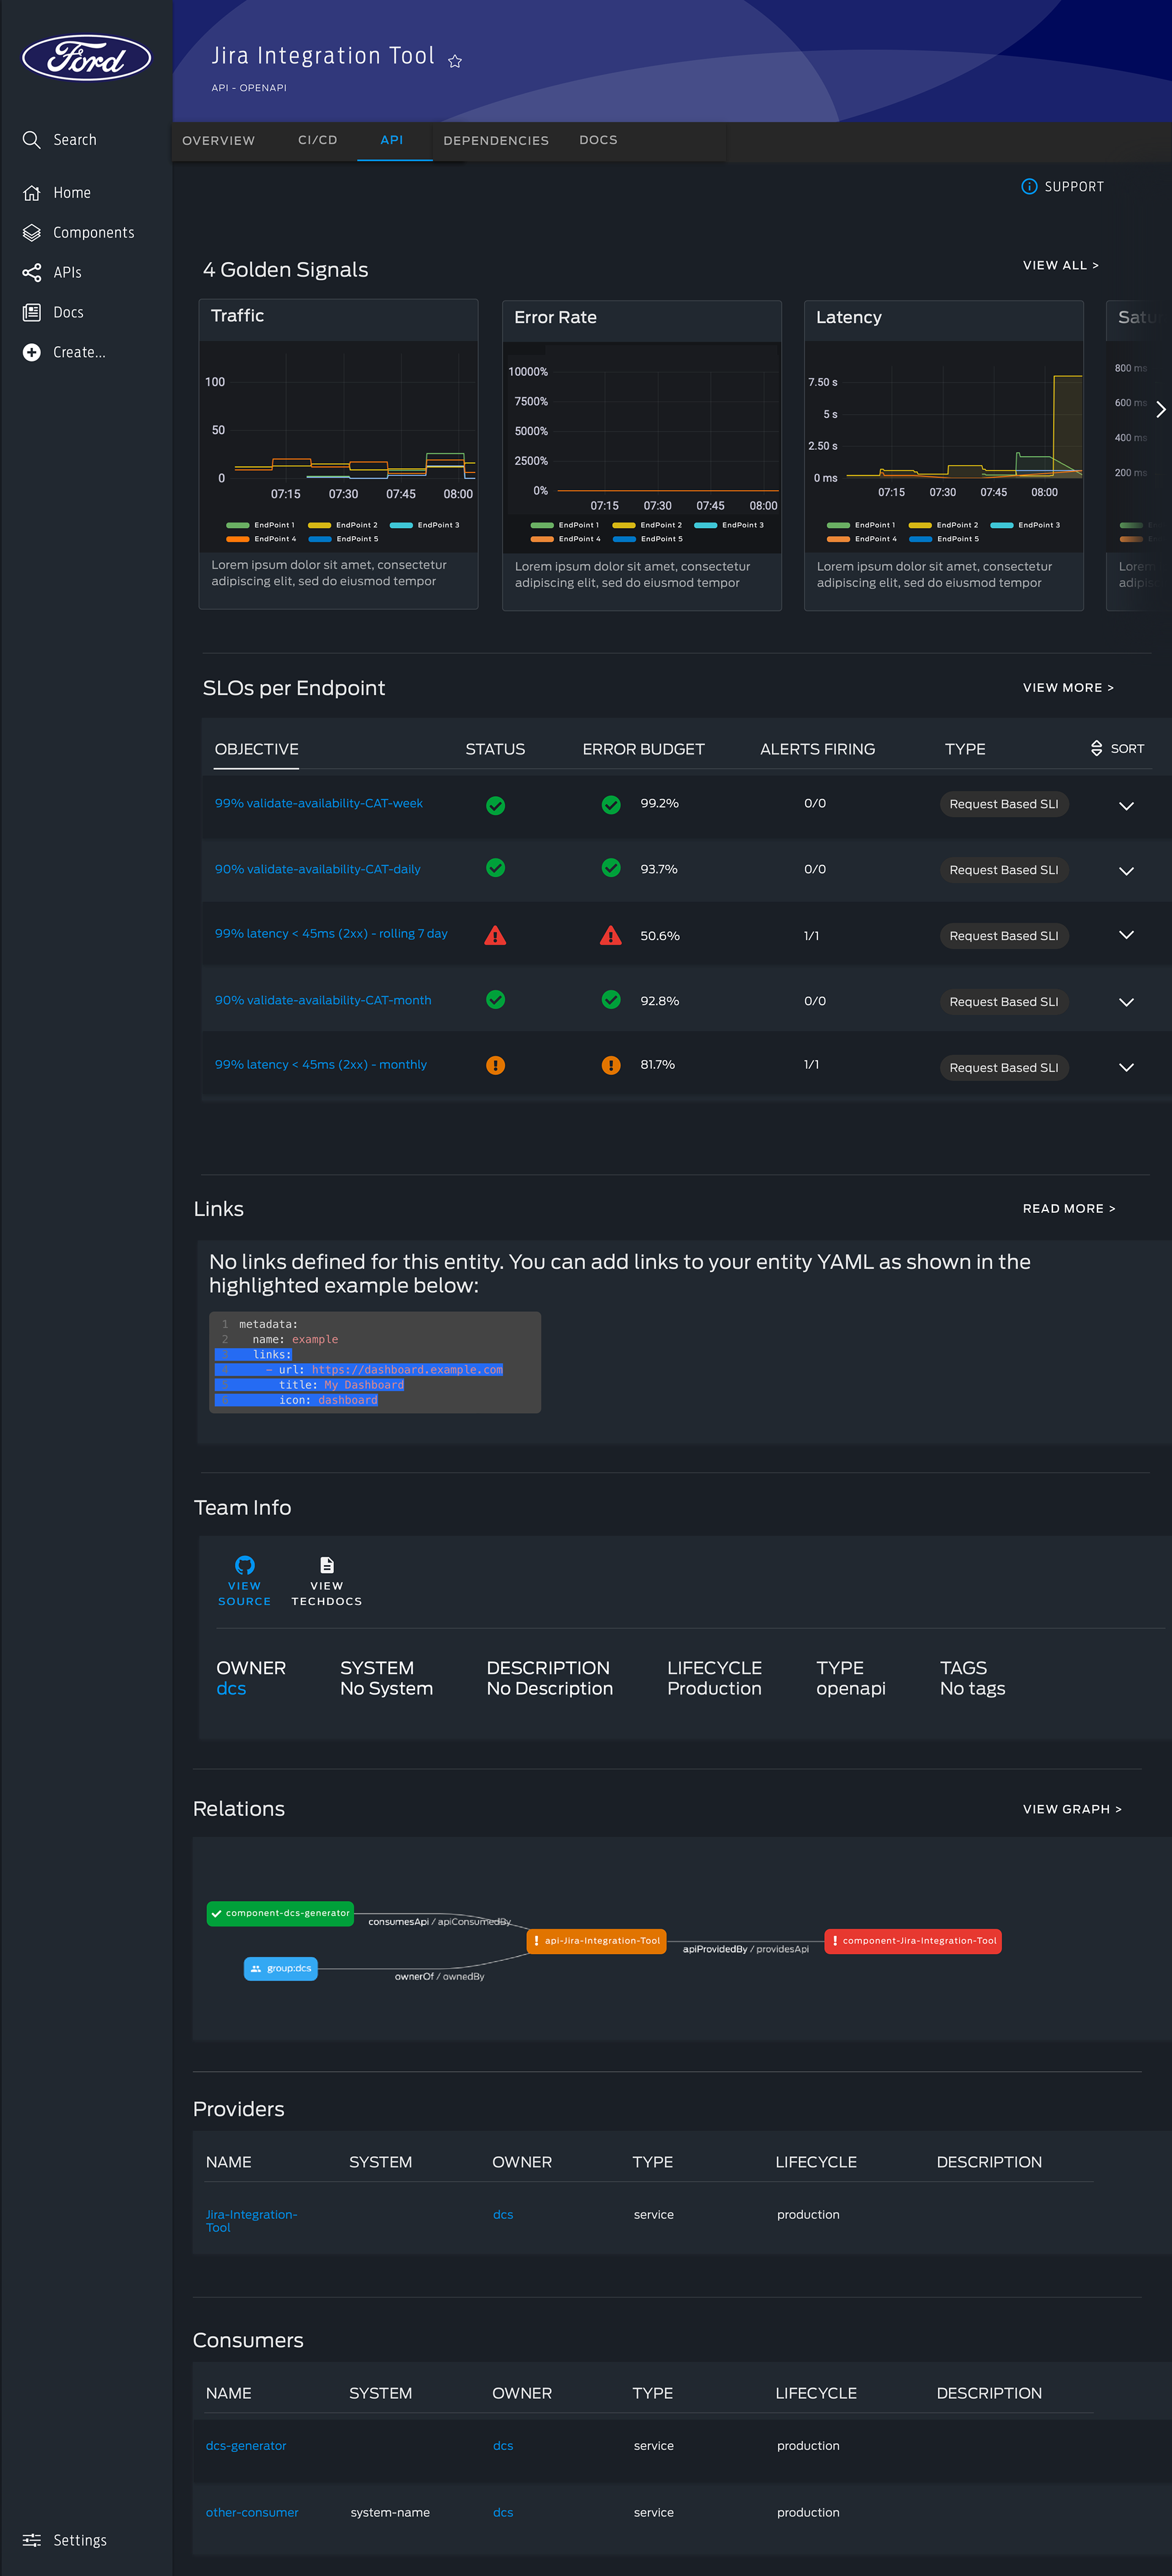This screenshot has height=2576, width=1172.
Task: Click error budget orange icon beside 81.7%
Action: click(x=611, y=1065)
